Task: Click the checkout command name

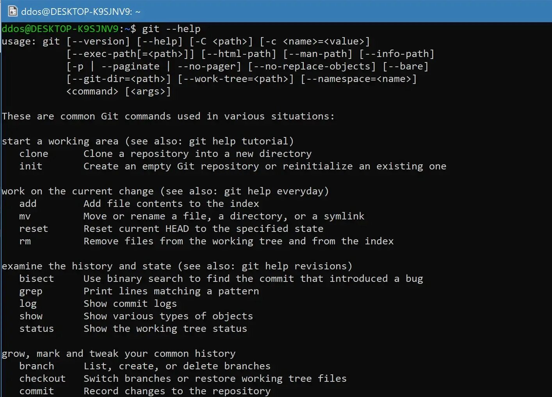Action: (x=43, y=379)
